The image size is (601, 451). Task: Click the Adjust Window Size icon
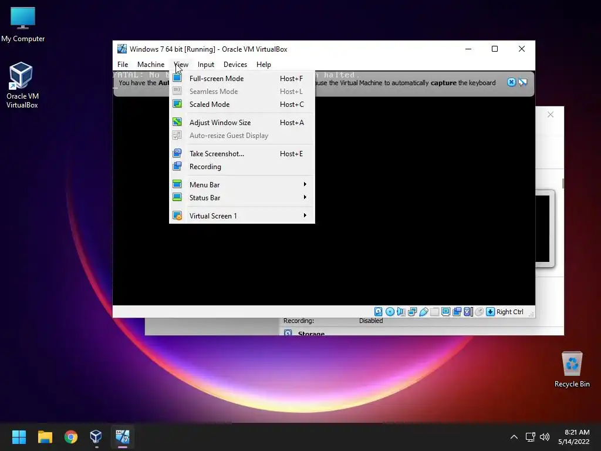(177, 122)
